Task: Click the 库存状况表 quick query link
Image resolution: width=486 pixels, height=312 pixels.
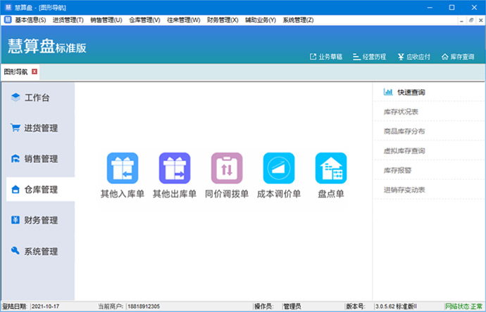Action: 401,112
